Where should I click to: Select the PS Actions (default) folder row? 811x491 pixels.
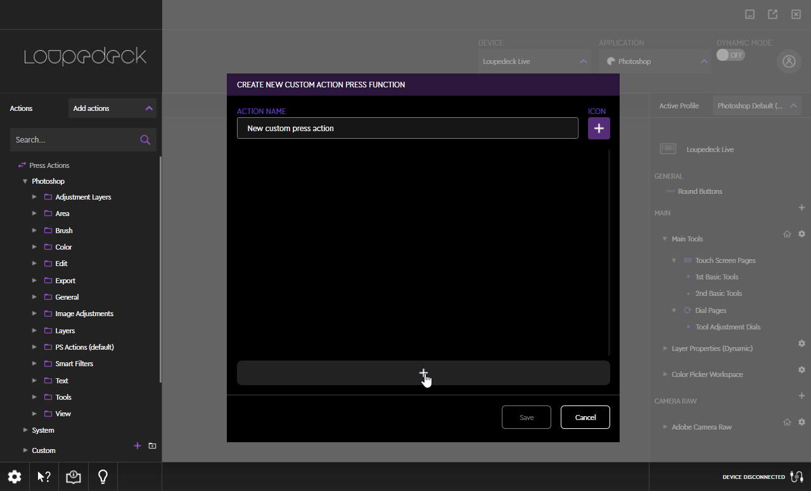coord(84,347)
